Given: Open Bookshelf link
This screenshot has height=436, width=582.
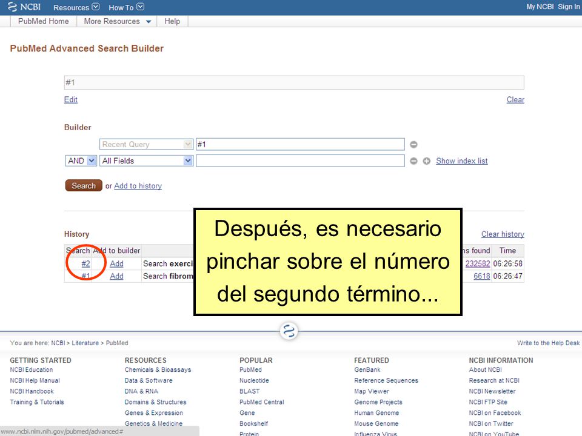Looking at the screenshot, I should [253, 423].
